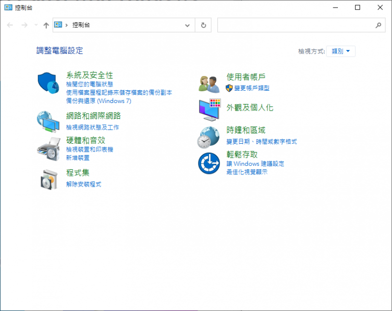Open the 系統及安全性 shield icon
Screen dimensions: 392x311
coord(48,83)
